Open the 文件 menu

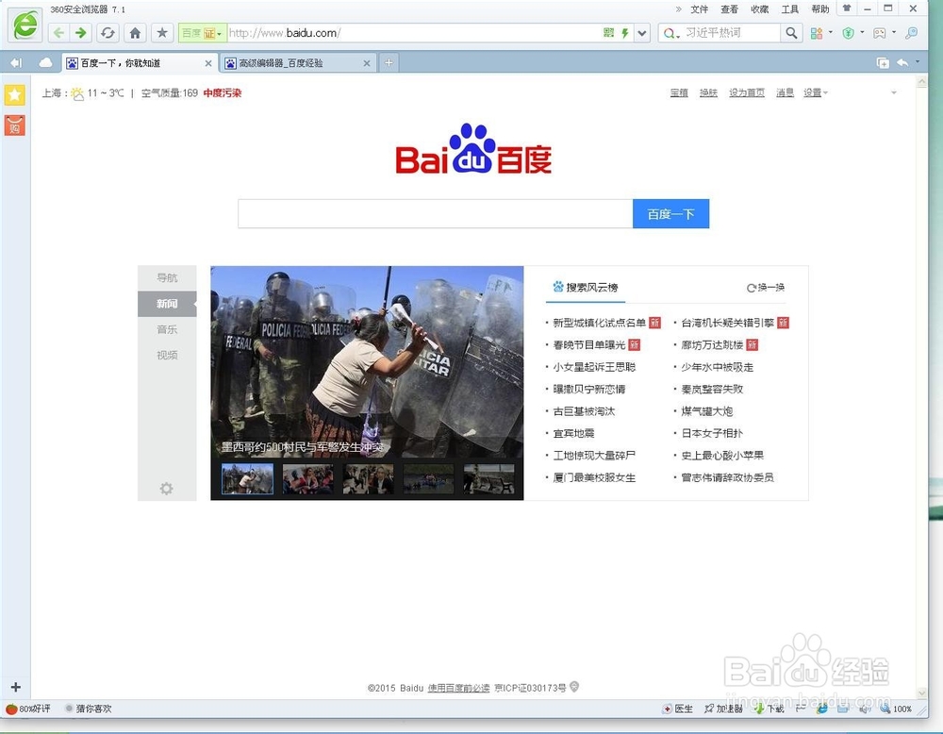pyautogui.click(x=699, y=9)
